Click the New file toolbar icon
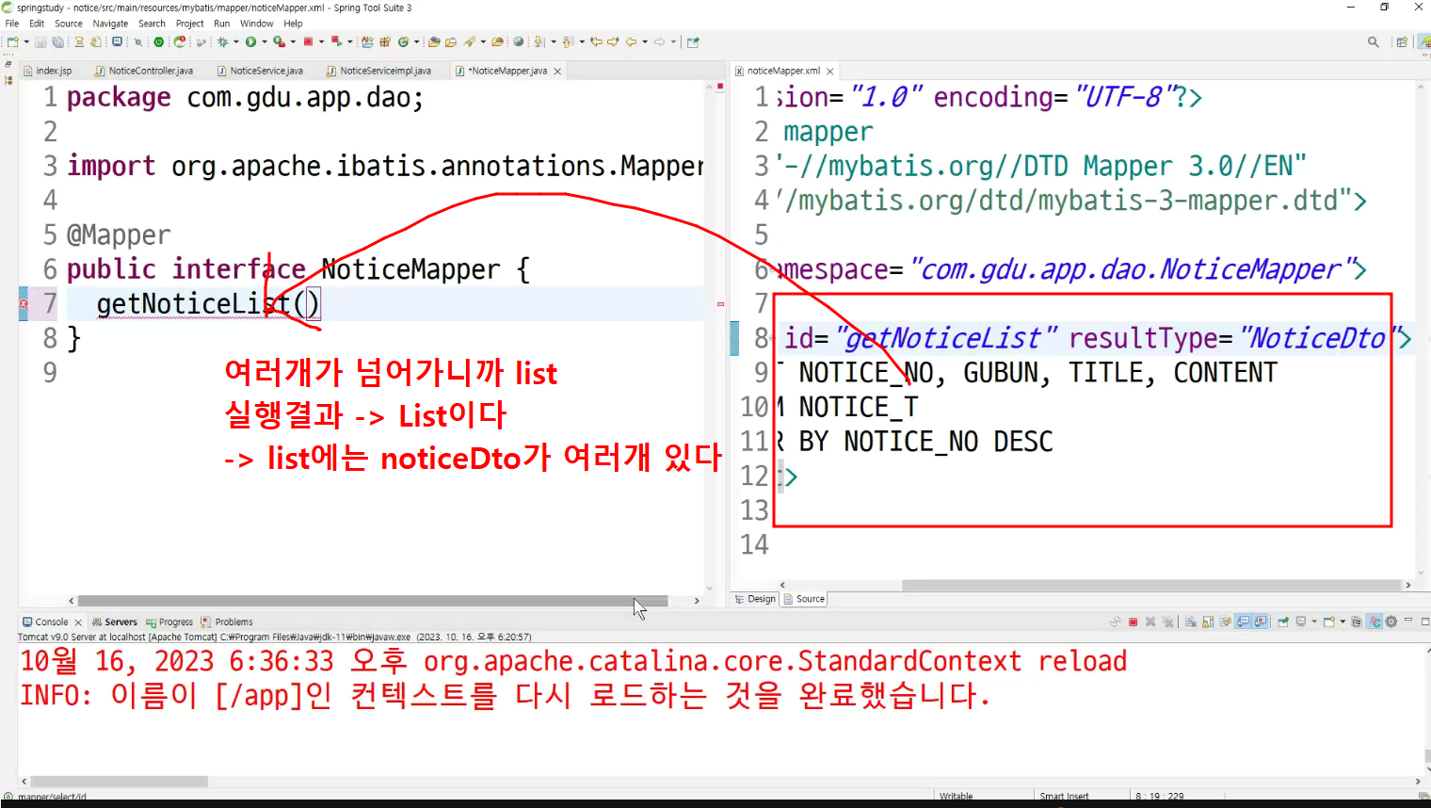Image resolution: width=1431 pixels, height=808 pixels. (x=12, y=42)
